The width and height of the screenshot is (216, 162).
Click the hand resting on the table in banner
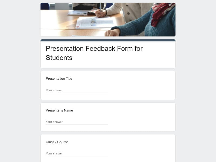[x=112, y=33]
